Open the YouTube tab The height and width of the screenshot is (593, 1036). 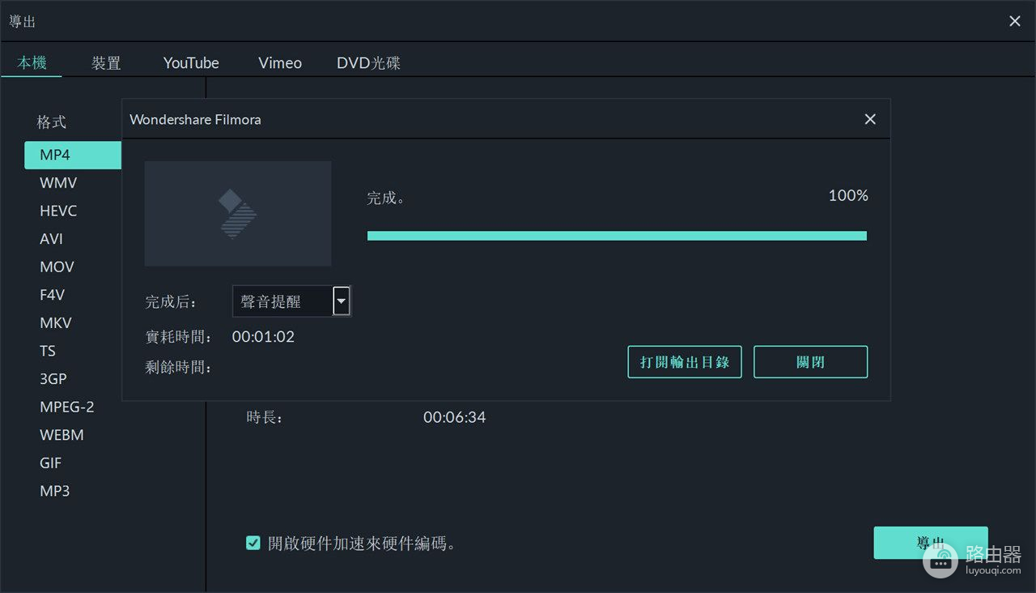pos(191,62)
